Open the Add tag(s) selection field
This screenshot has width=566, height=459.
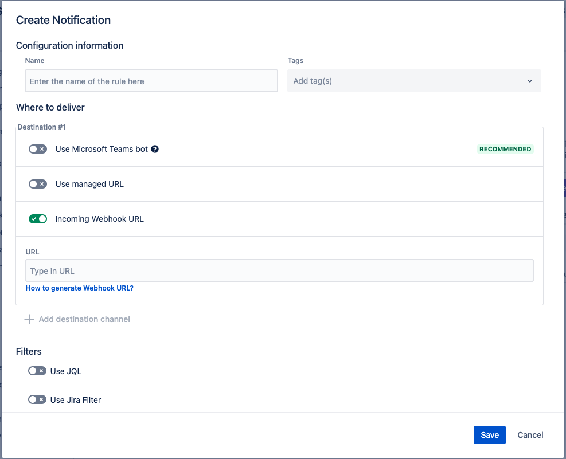click(x=401, y=81)
